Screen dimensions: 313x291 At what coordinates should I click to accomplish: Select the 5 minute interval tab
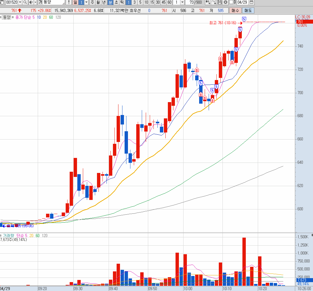pos(140,2)
